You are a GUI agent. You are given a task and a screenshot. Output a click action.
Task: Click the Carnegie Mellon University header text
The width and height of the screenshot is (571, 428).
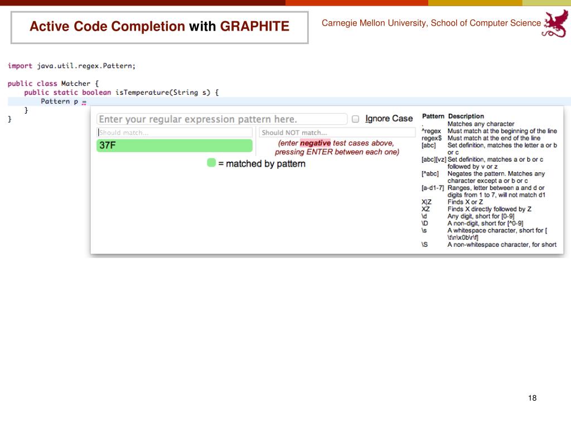click(431, 23)
